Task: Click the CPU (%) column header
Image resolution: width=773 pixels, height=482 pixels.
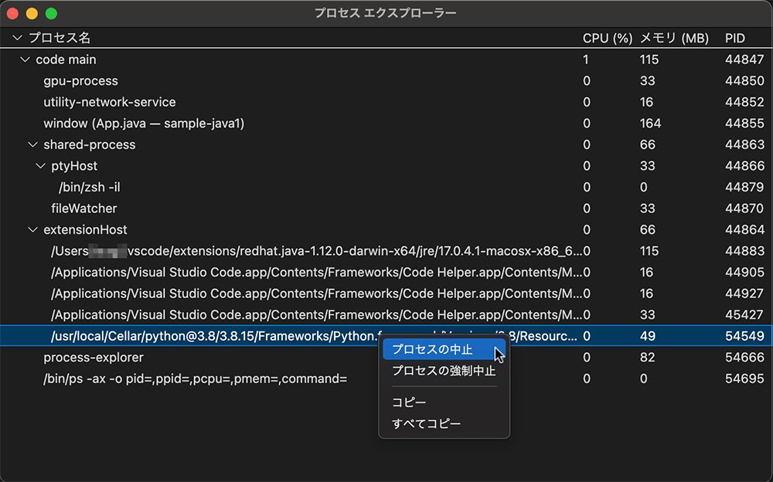Action: coord(607,38)
